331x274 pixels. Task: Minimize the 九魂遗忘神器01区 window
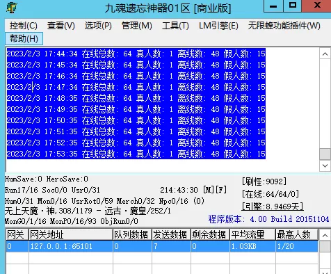(273, 6)
